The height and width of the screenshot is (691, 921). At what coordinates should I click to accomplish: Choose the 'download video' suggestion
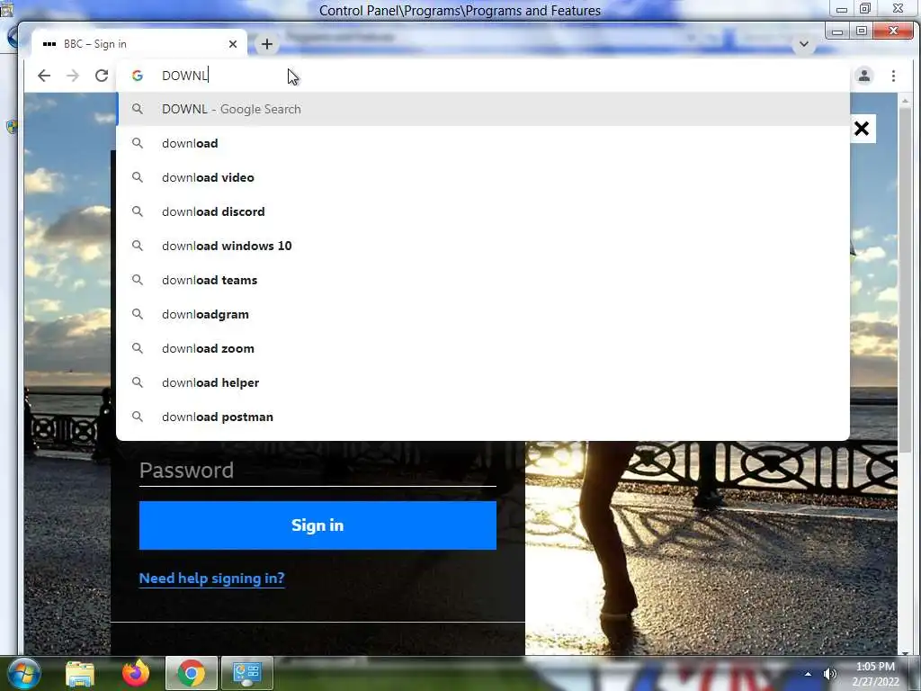point(483,177)
